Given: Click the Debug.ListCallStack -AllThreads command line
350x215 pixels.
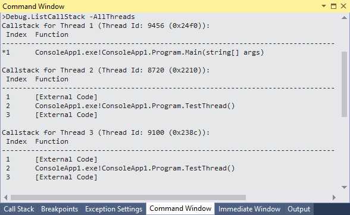Looking at the screenshot, I should [x=68, y=17].
